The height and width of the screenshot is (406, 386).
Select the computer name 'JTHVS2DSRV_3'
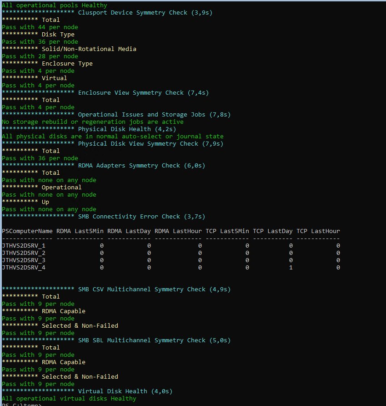click(24, 260)
